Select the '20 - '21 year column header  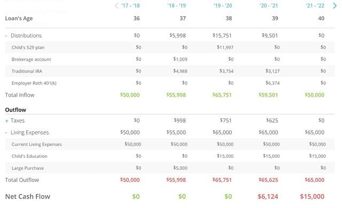coord(269,6)
